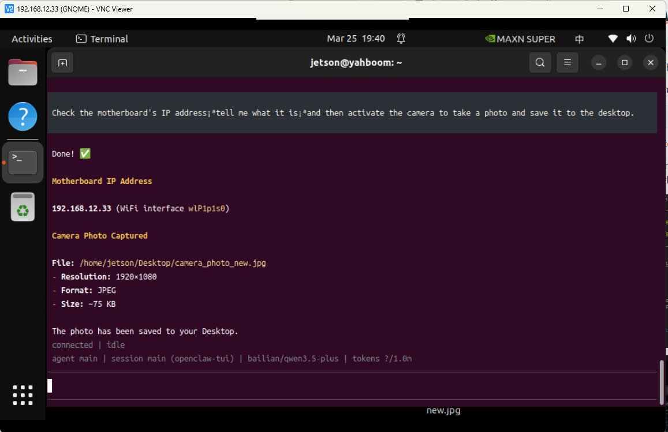Click the terminal scrollbar handle
The image size is (668, 432).
pos(662,382)
